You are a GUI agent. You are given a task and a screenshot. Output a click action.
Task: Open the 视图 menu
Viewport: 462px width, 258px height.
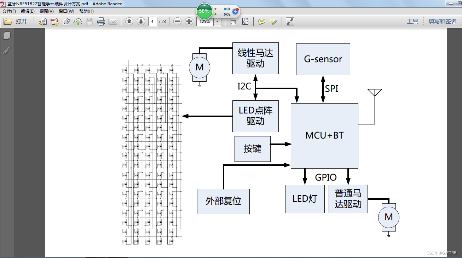[x=46, y=11]
